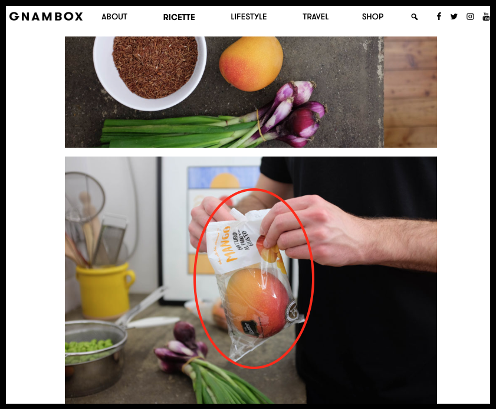The height and width of the screenshot is (409, 496).
Task: Open the Lifestyle section
Action: click(249, 16)
